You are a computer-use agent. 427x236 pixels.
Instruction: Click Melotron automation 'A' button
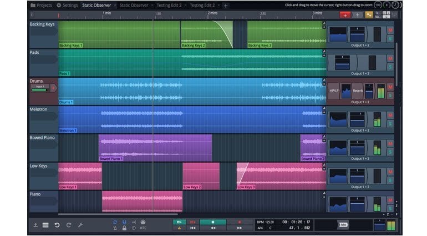tap(324, 108)
